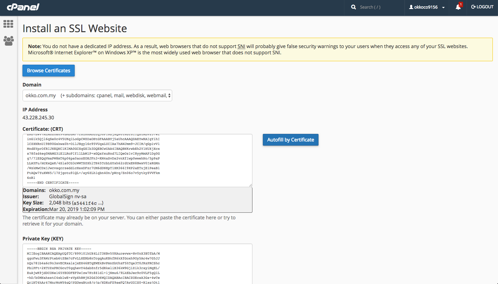The width and height of the screenshot is (498, 284).
Task: Click the cPanel logo
Action: pos(23,7)
